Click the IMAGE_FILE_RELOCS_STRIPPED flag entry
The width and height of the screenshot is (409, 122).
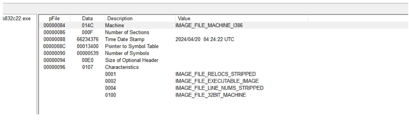pos(216,74)
